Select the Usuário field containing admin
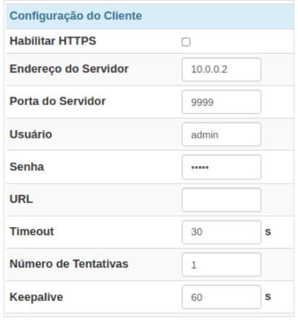 pyautogui.click(x=221, y=134)
